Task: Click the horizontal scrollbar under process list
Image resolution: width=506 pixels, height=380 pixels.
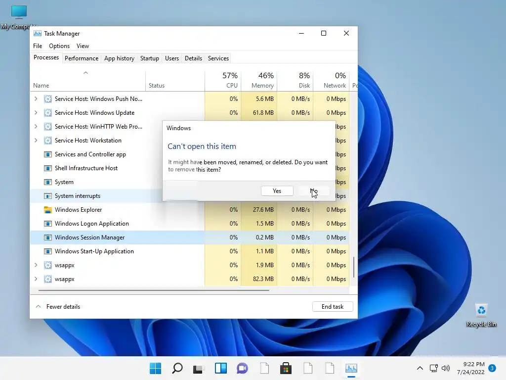Action: [154, 290]
